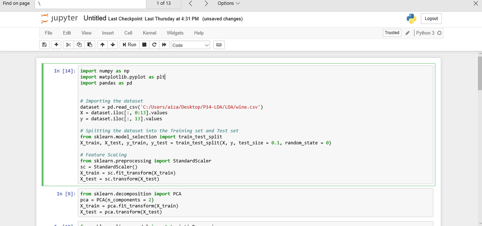Move the selected cell down with the arrow icon

tap(113, 45)
